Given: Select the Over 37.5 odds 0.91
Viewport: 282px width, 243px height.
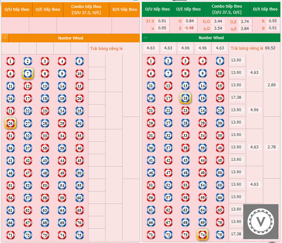Looking at the screenshot, I should (x=162, y=21).
